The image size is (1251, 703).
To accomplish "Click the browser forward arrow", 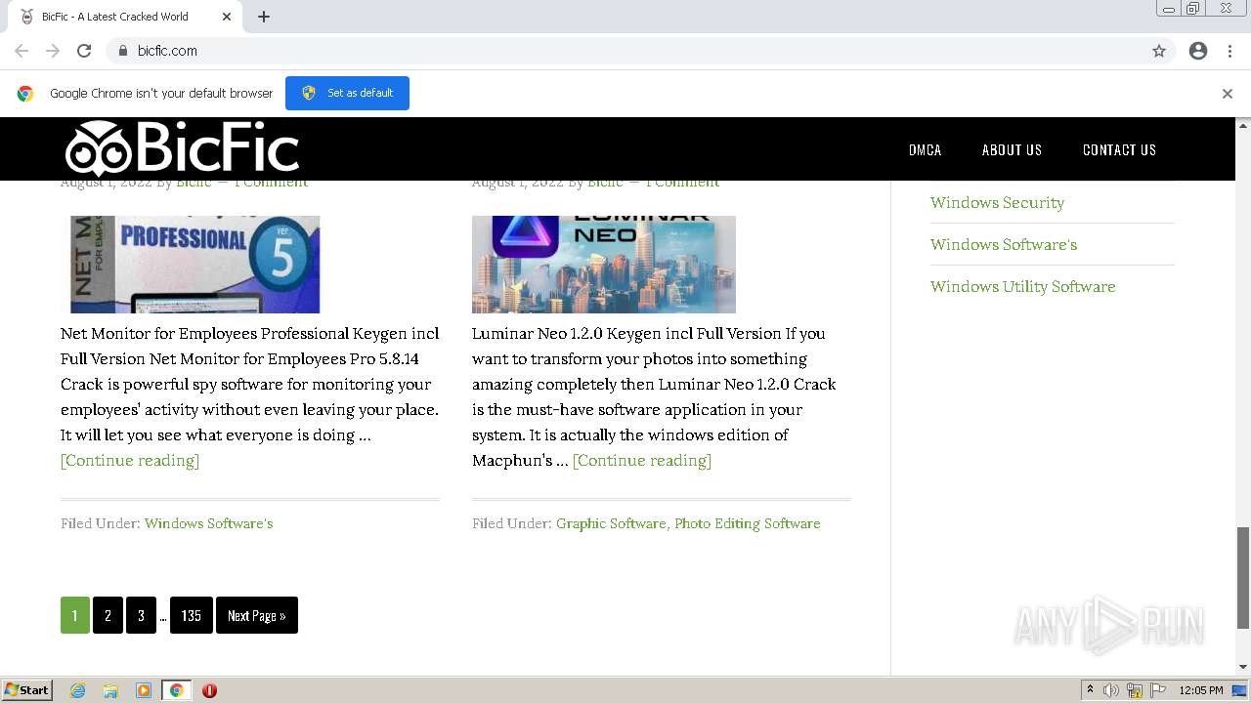I will 53,51.
